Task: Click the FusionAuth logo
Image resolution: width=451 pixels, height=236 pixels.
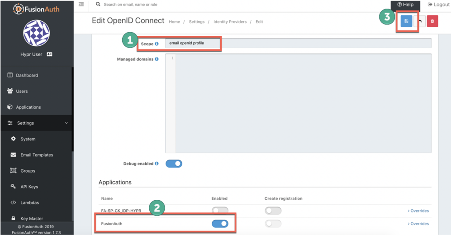Action: click(x=36, y=9)
